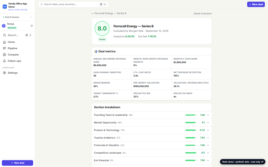Click the Search deals, jump anywhere field
Screen dimensions: 268x167
pyautogui.click(x=74, y=4)
